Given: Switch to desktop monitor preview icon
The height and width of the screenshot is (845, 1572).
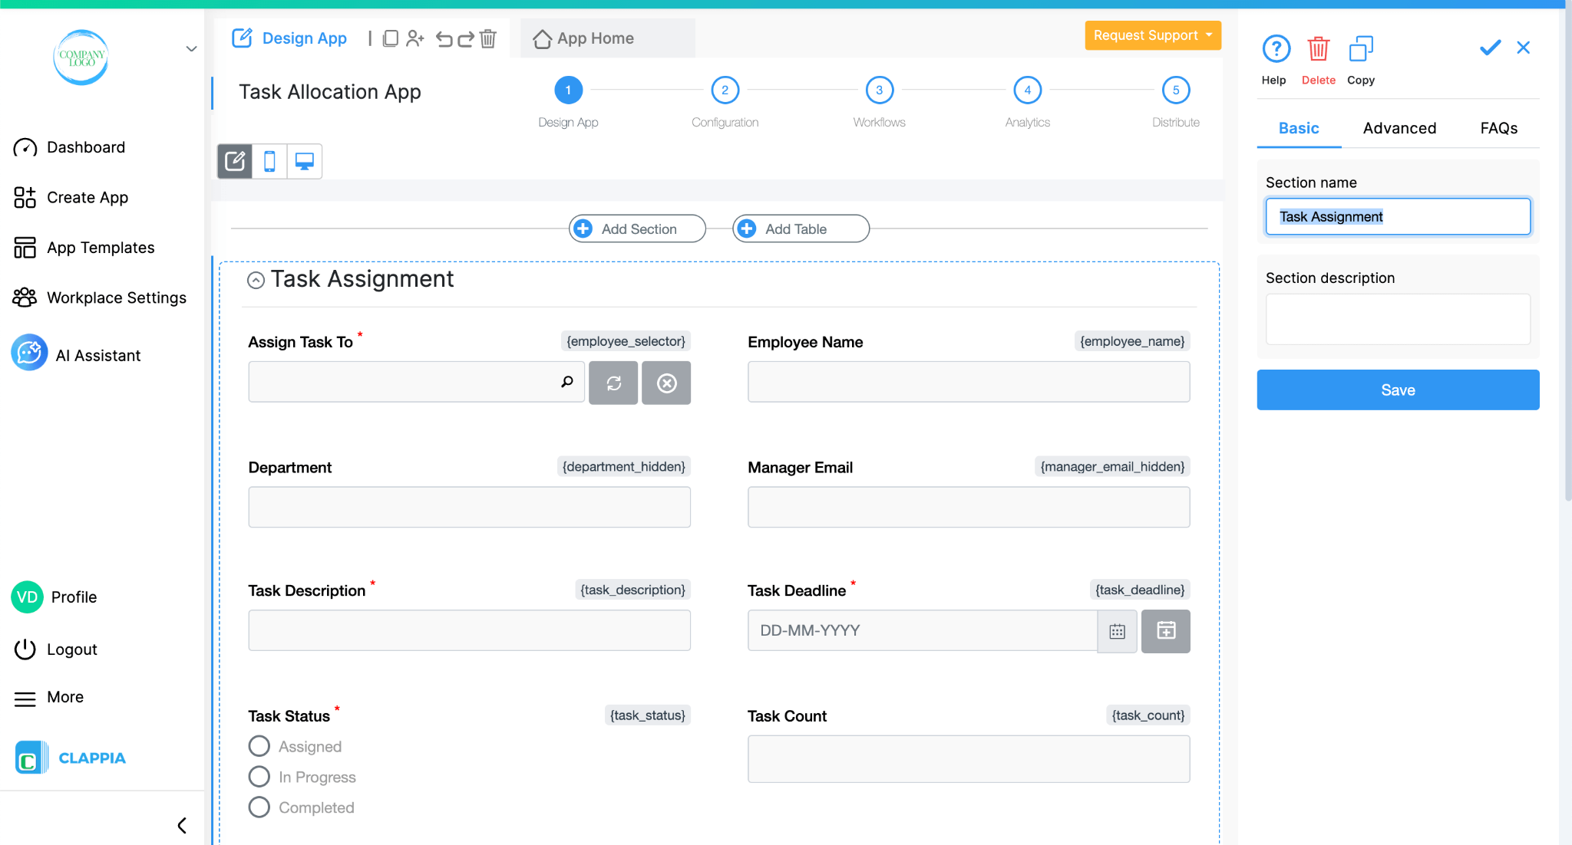Looking at the screenshot, I should click(x=305, y=161).
